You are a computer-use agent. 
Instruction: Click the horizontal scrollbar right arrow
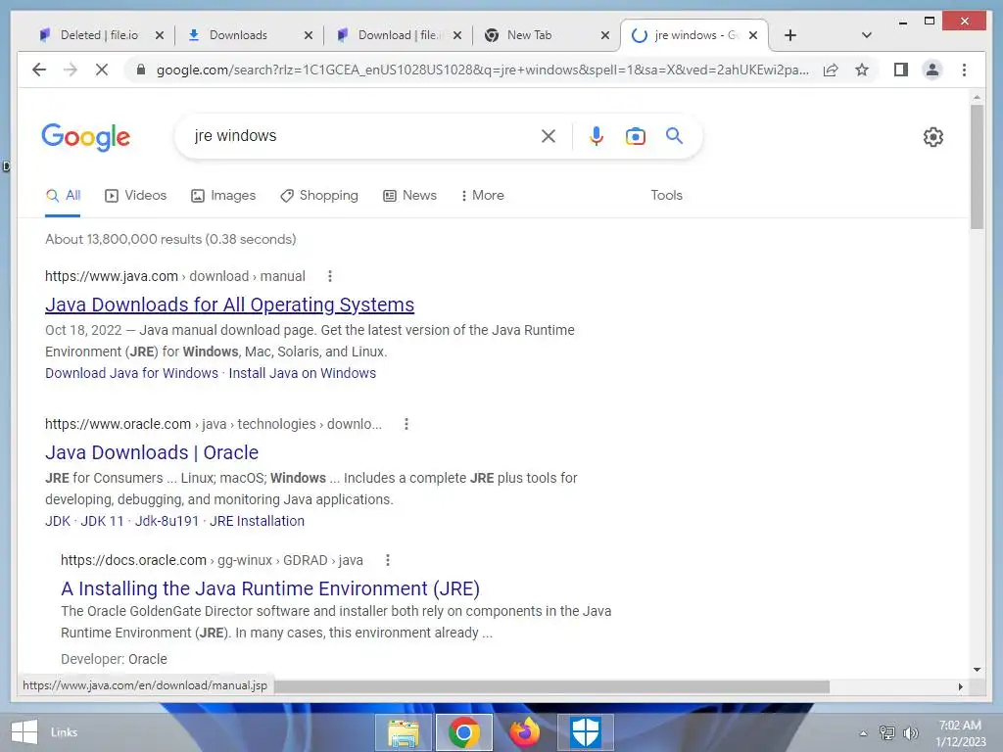coord(960,686)
